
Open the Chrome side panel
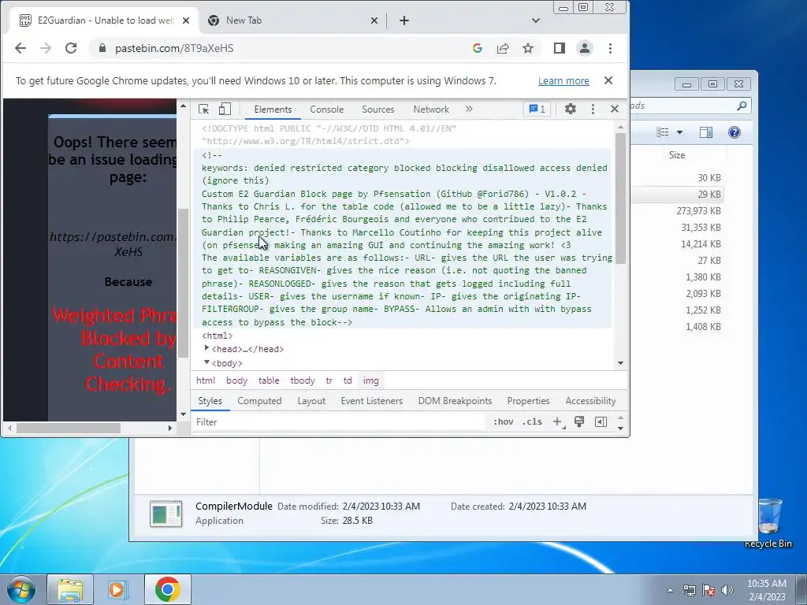(x=560, y=48)
